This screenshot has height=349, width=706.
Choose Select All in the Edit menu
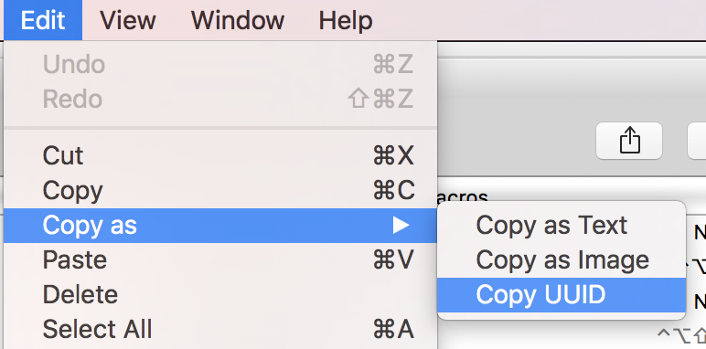(x=220, y=329)
